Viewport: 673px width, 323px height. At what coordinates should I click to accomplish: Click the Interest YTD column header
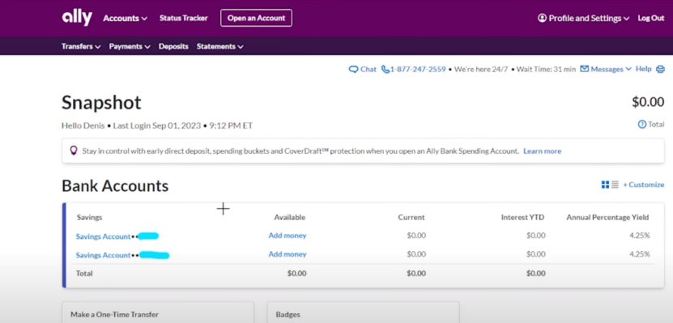(x=523, y=218)
